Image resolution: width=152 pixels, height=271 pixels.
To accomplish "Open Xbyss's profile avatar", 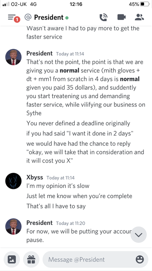I will [x=14, y=181].
